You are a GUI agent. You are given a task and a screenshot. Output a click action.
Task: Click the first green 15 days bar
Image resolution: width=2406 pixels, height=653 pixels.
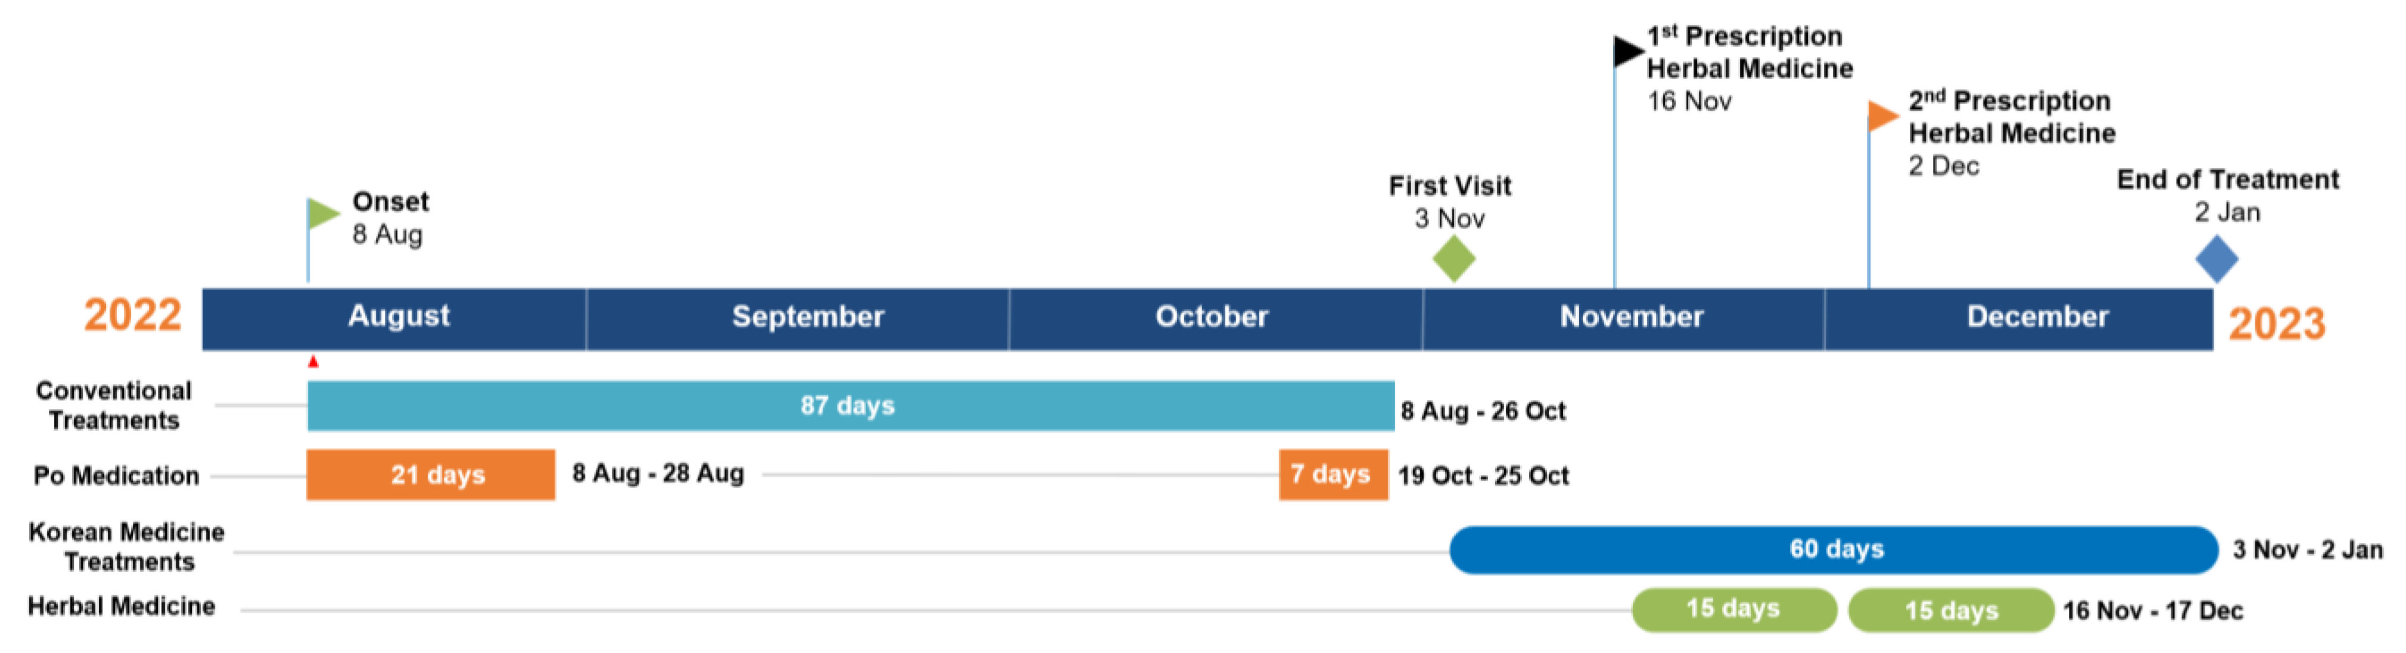coord(1733,610)
